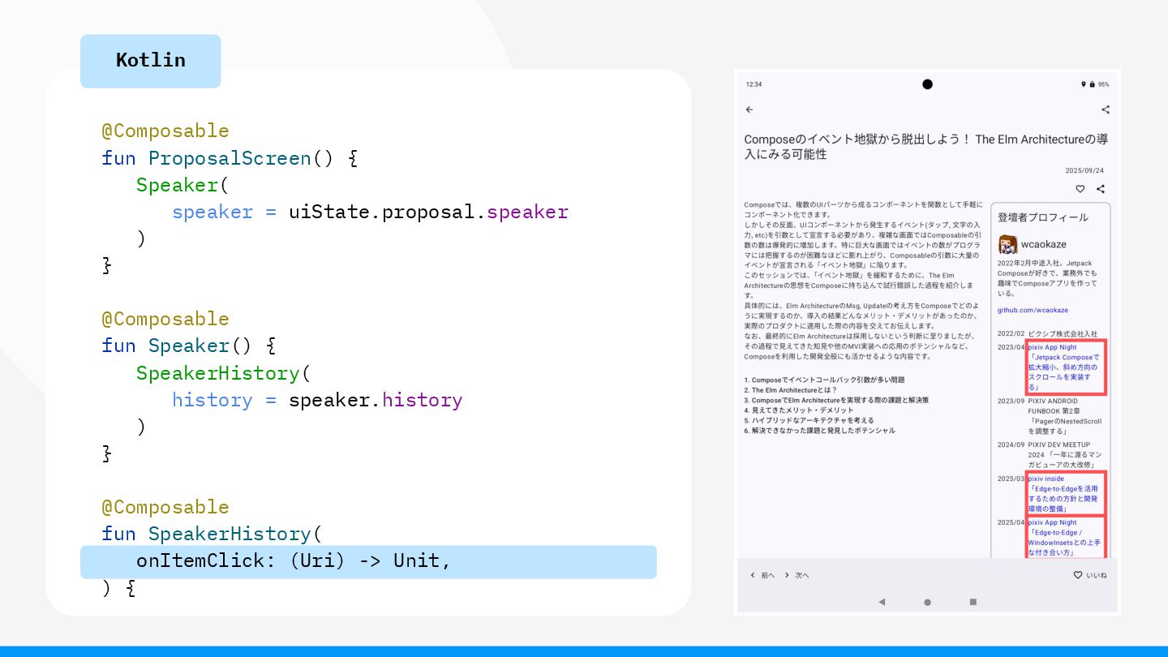Click the 登壇者プロフィール heading
This screenshot has height=657, width=1168.
(1043, 217)
